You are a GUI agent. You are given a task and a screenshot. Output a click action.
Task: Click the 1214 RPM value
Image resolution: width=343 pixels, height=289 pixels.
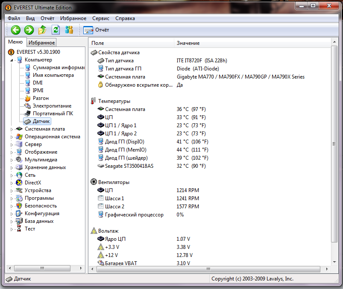188,190
